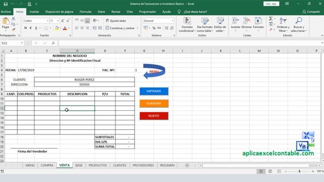Switch to the Insertar ribbon tab

(x=34, y=12)
